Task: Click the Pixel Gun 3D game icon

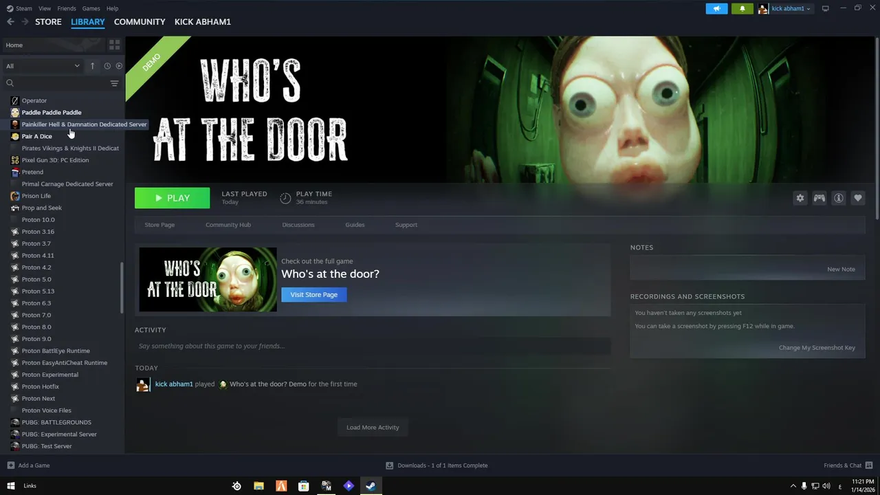Action: tap(15, 160)
